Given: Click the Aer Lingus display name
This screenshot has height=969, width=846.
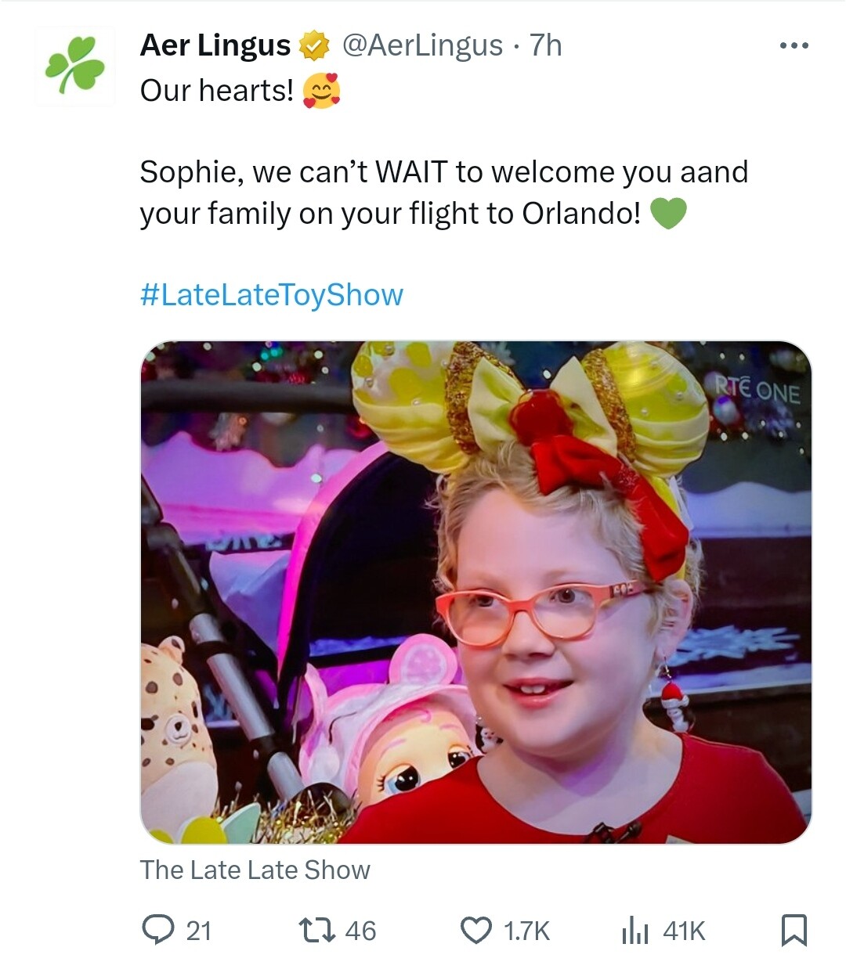Looking at the screenshot, I should 215,45.
